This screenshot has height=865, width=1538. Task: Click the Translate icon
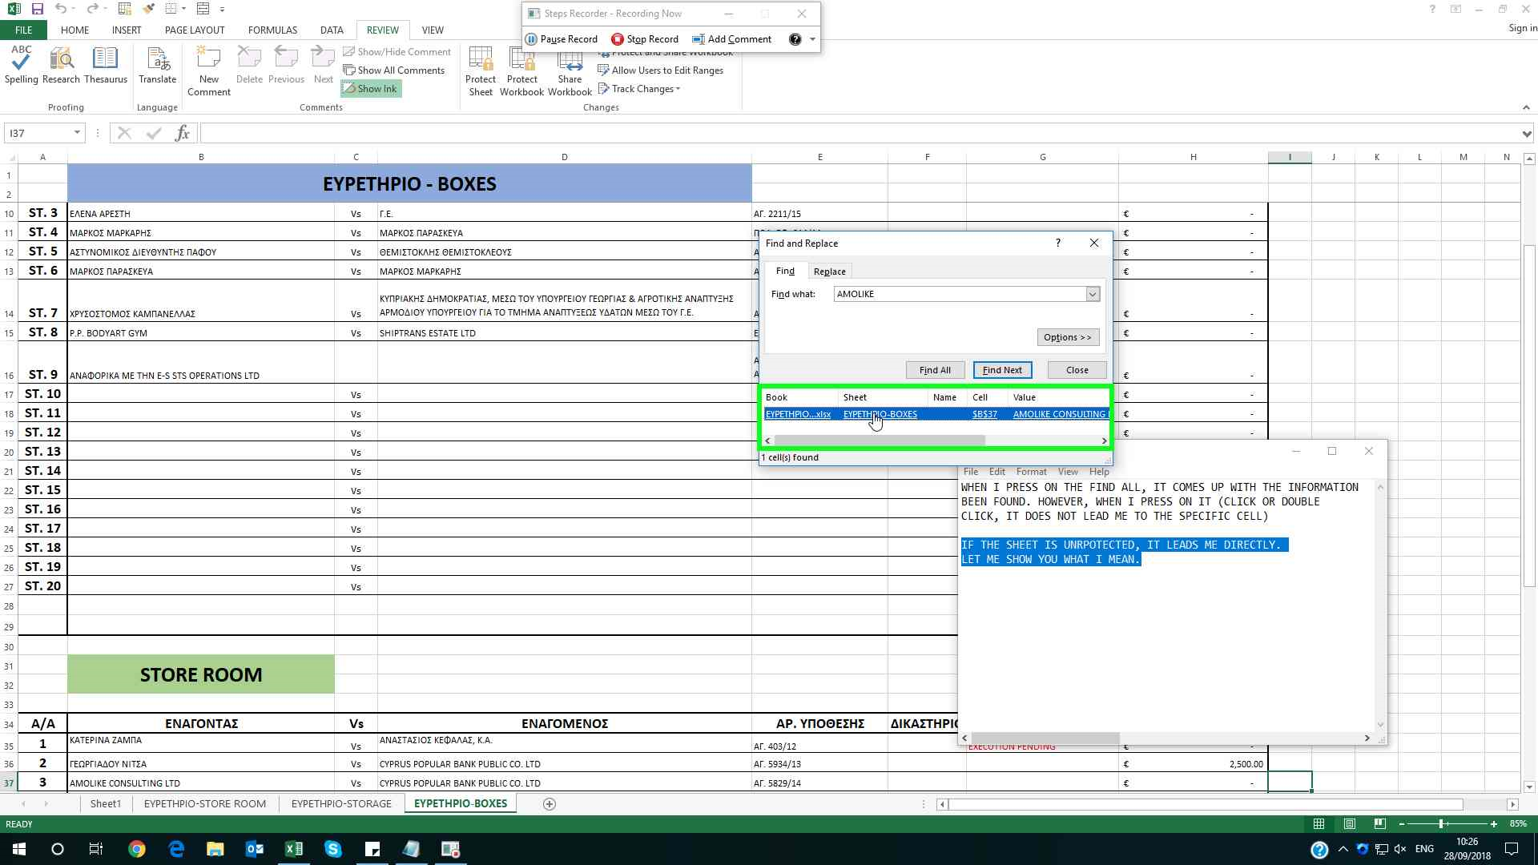157,64
